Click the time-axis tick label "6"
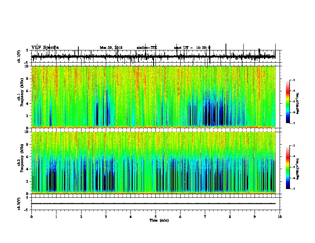 click(x=181, y=217)
